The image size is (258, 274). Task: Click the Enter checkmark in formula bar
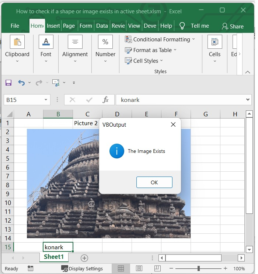pyautogui.click(x=89, y=100)
